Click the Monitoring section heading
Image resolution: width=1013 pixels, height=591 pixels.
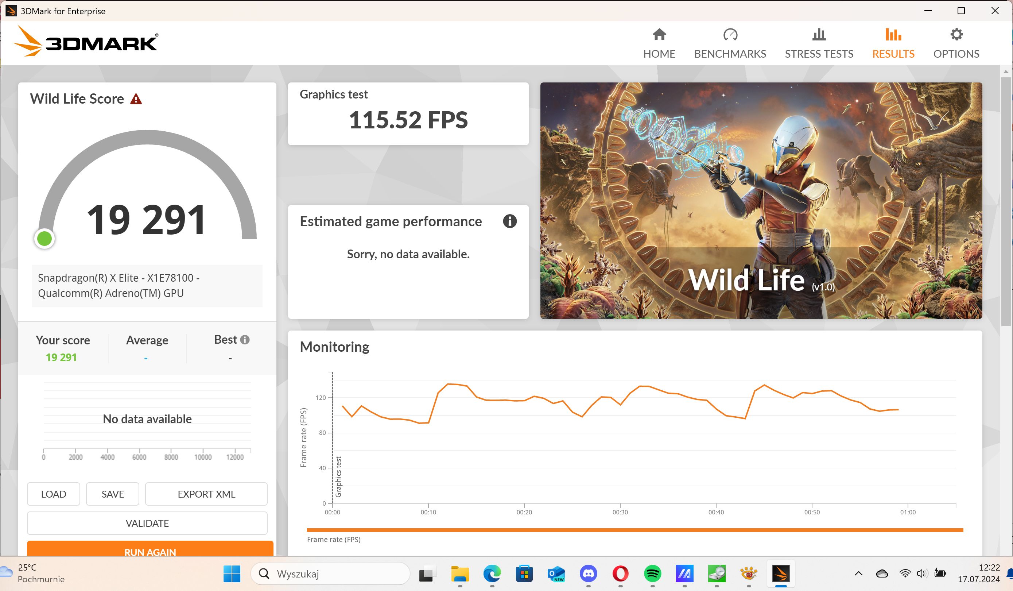coord(334,347)
